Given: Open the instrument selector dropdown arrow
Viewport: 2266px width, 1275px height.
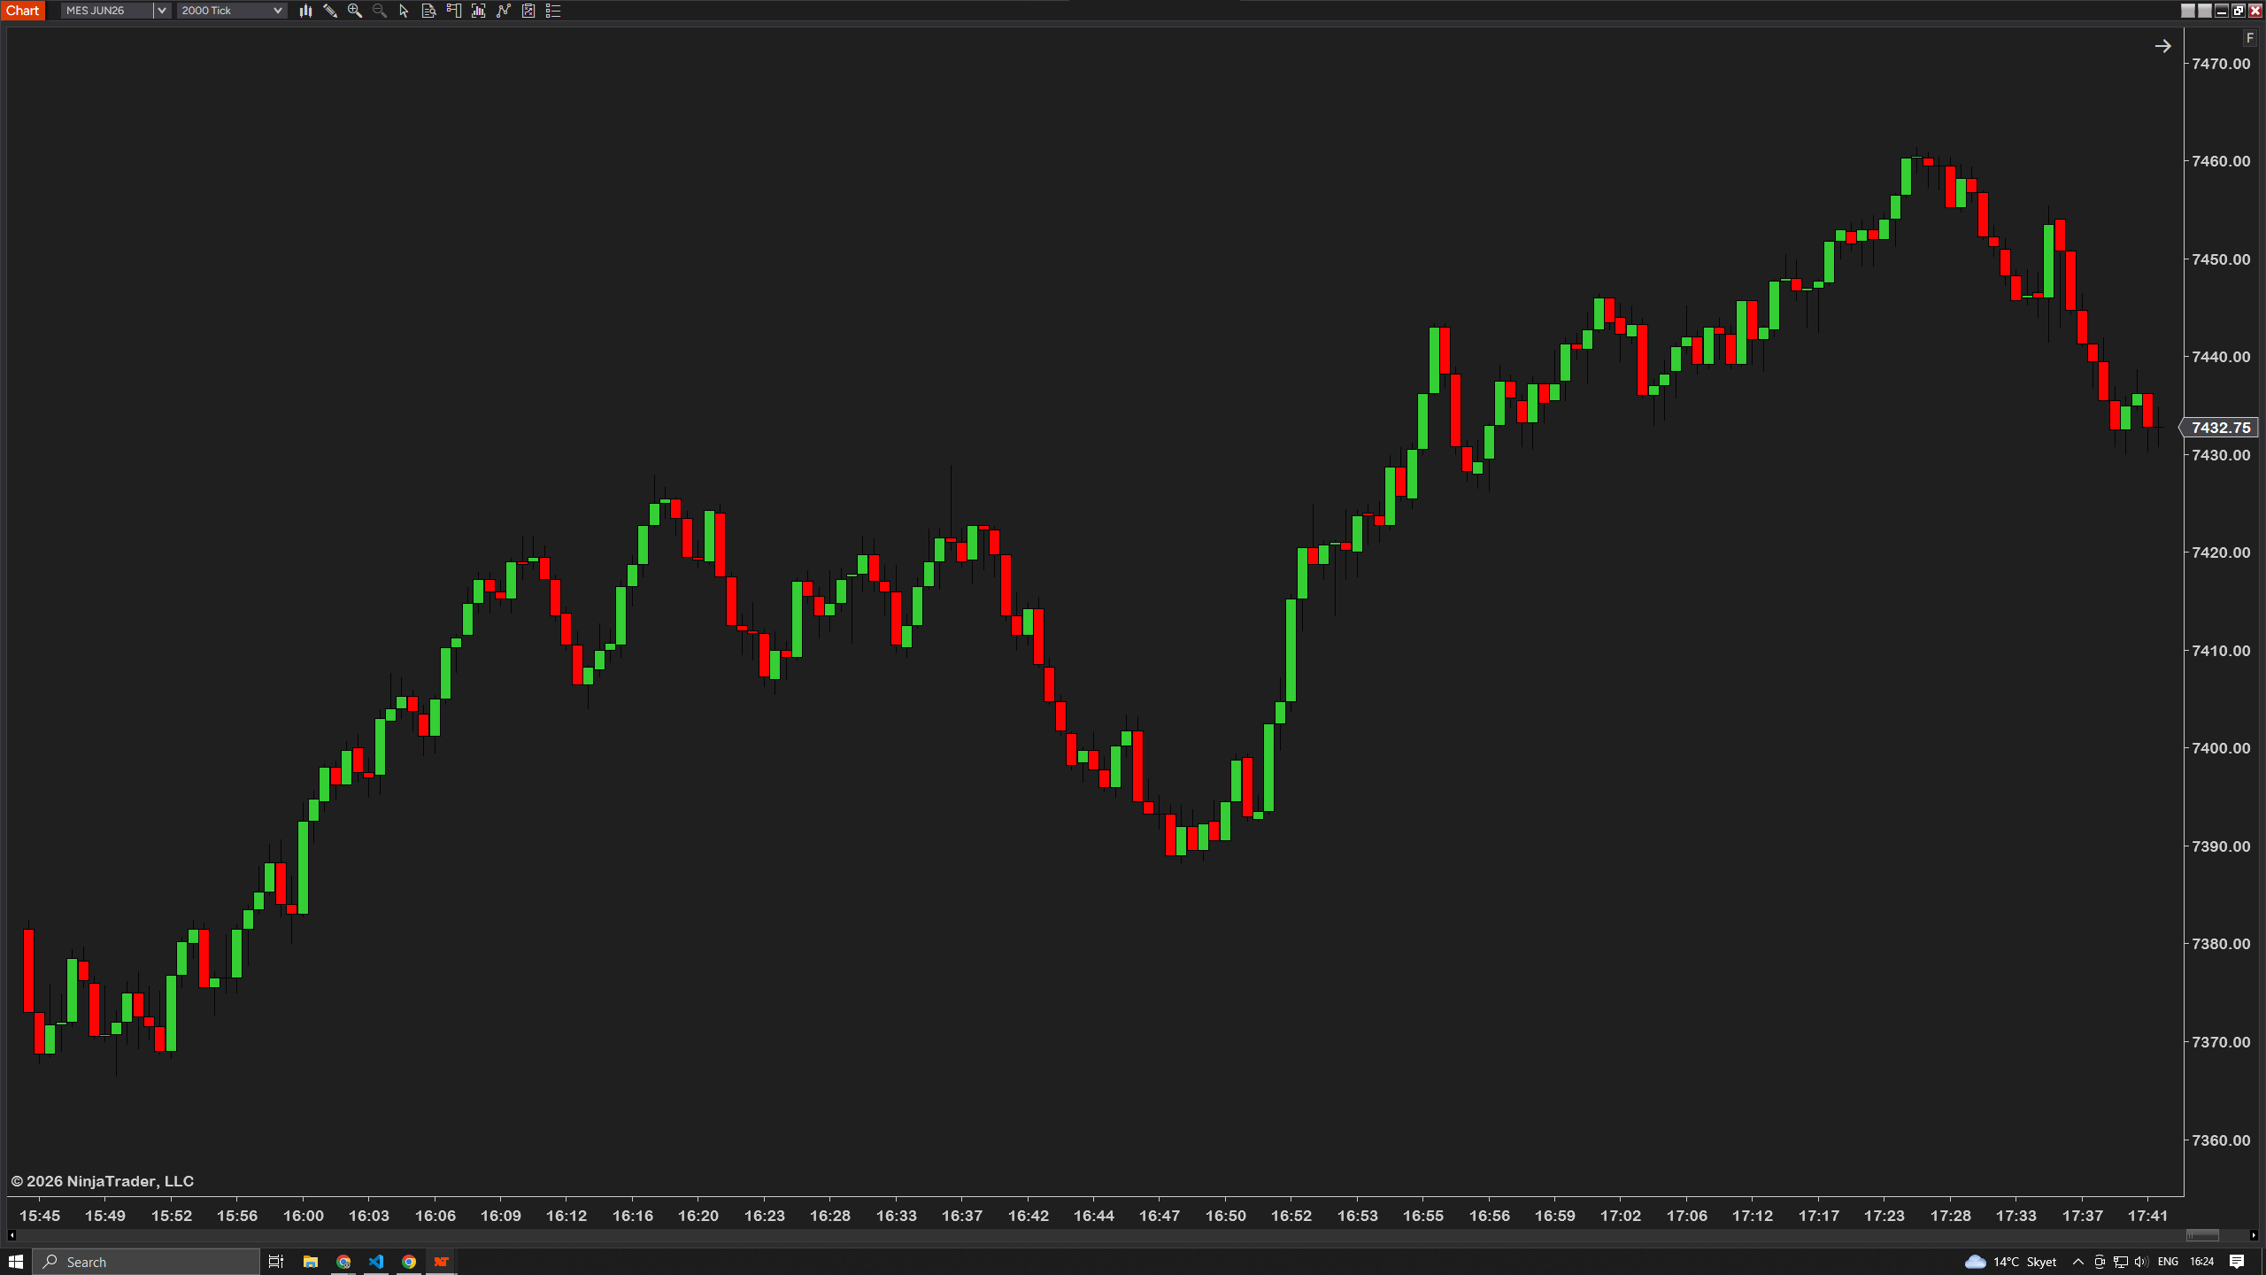Looking at the screenshot, I should (161, 11).
